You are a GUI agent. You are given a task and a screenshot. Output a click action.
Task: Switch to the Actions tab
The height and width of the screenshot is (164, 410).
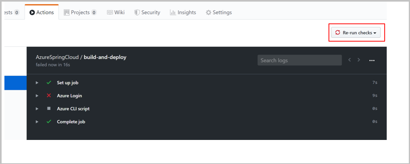41,12
